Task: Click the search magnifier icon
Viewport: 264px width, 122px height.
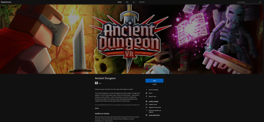Action: coord(260,2)
